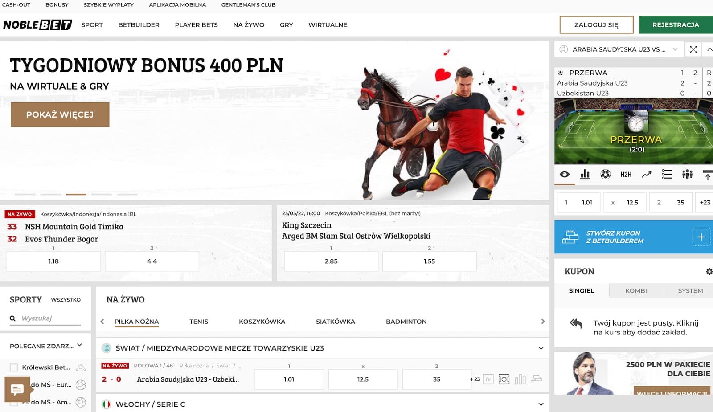Click the Rejestracja button
This screenshot has height=412, width=713.
[675, 25]
